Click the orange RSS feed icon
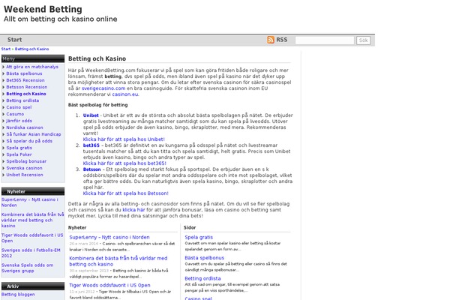450x300 pixels. point(270,40)
